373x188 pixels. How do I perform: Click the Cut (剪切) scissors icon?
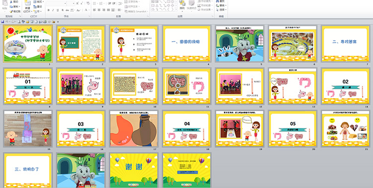tap(11, 1)
